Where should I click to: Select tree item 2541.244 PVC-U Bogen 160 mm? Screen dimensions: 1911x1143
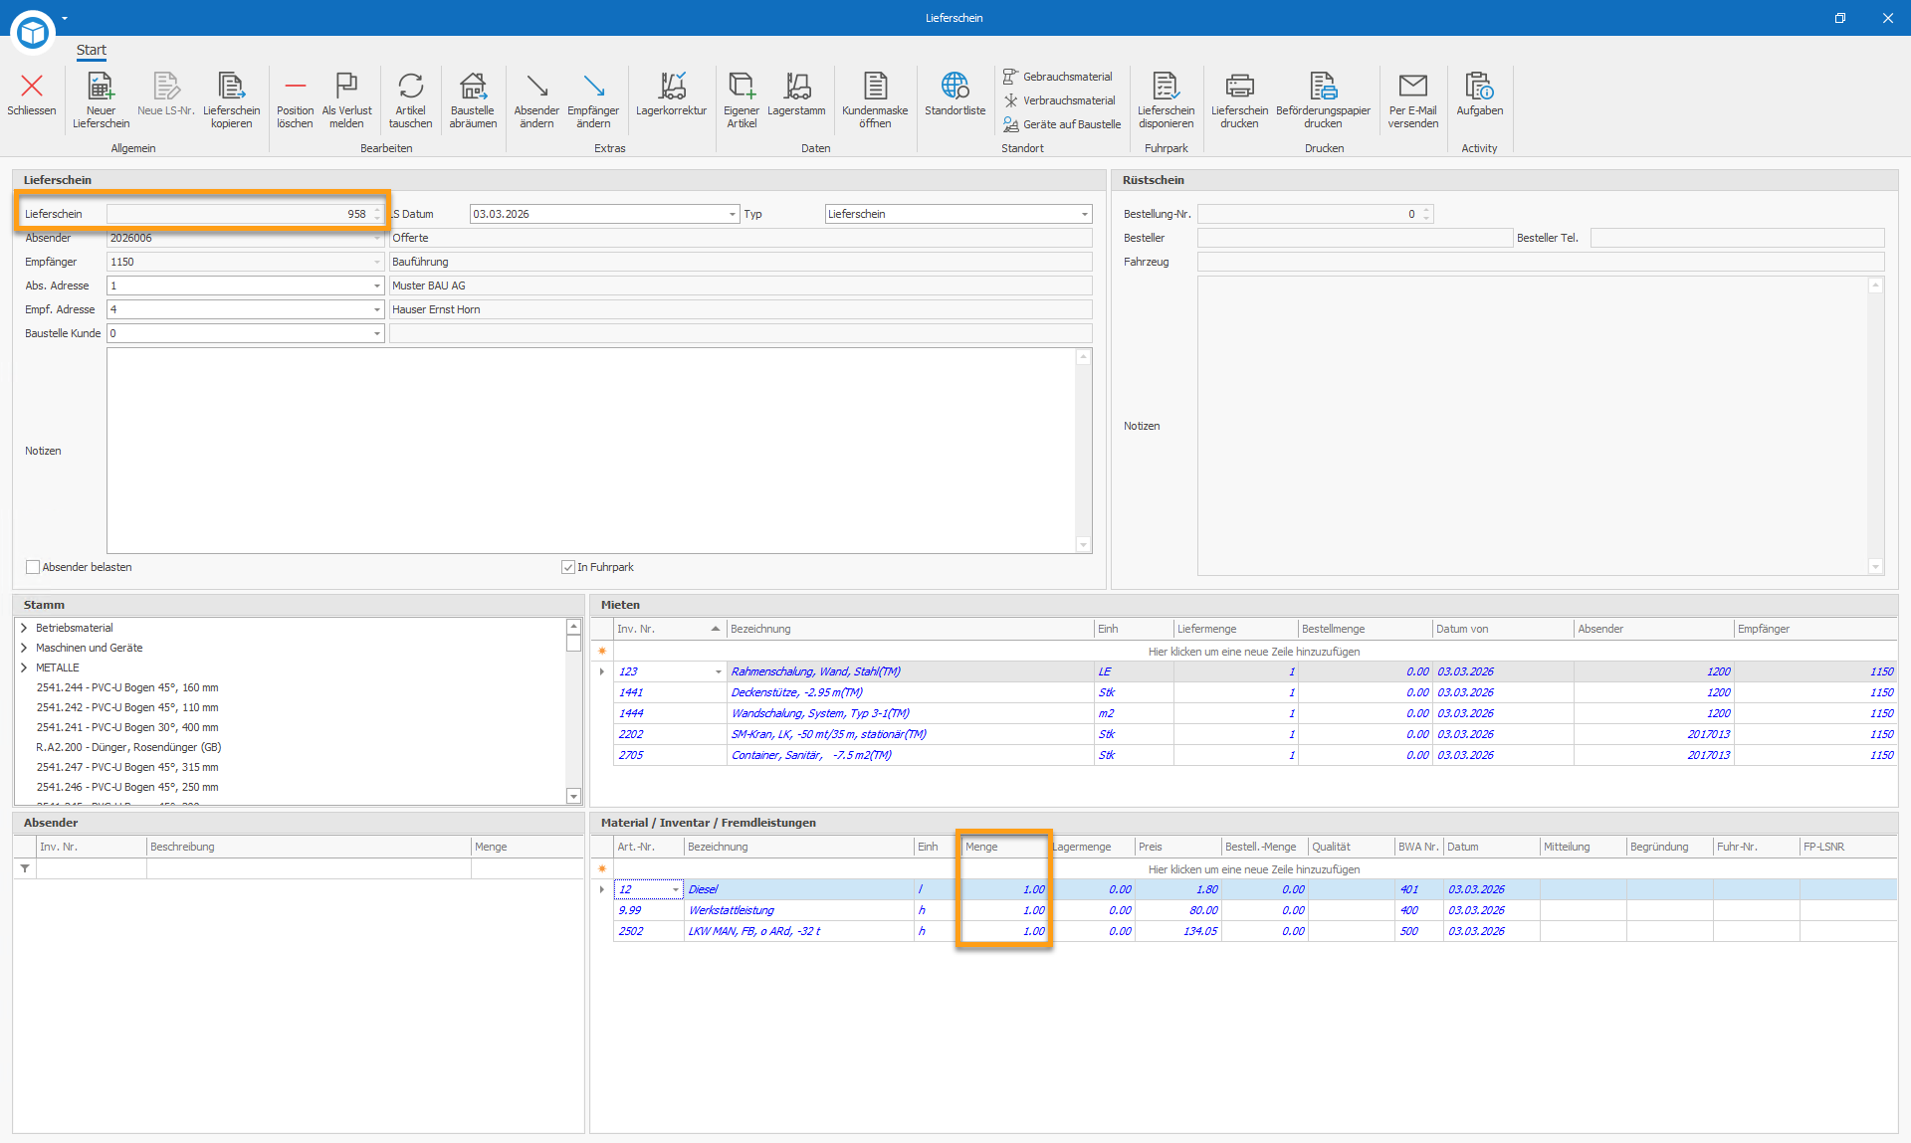point(127,687)
